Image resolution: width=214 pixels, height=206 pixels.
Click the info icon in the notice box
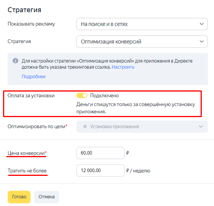(x=15, y=61)
